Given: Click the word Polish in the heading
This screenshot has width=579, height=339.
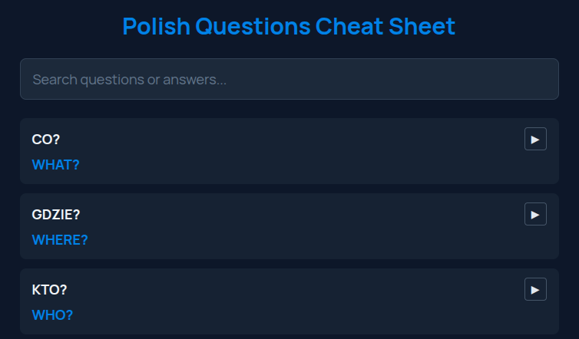Looking at the screenshot, I should click(x=156, y=27).
